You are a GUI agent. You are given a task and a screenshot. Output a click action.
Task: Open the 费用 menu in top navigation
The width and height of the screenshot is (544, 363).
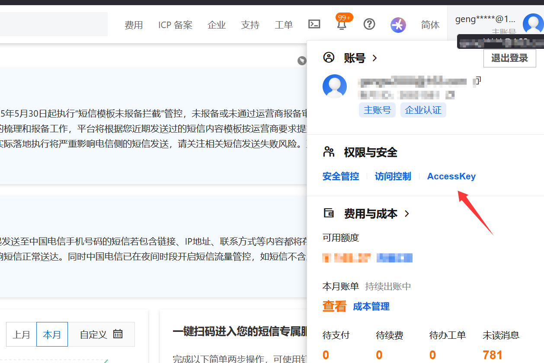click(134, 25)
